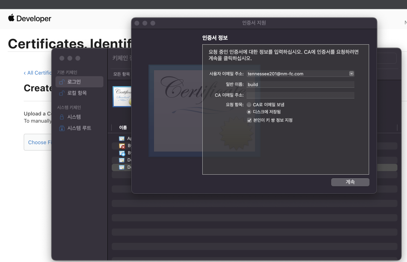Click the 계속 button
Screen dimensions: 407x262
coord(350,182)
